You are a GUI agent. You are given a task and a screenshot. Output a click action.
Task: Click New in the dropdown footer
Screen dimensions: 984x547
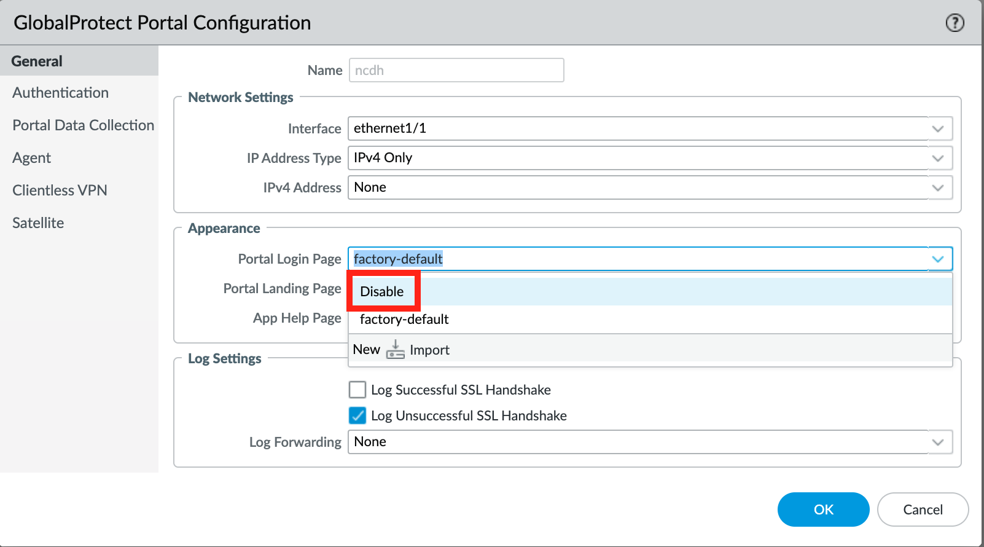tap(367, 349)
